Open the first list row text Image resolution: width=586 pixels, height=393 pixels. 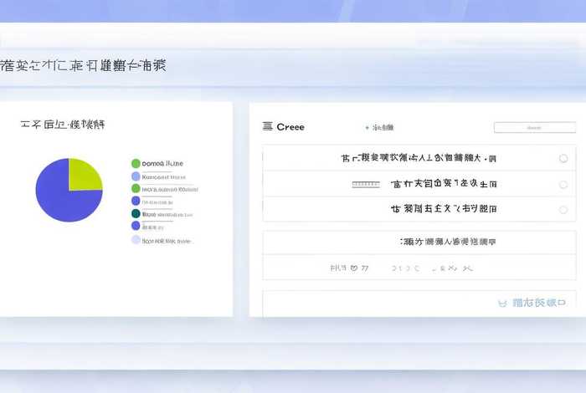click(419, 158)
